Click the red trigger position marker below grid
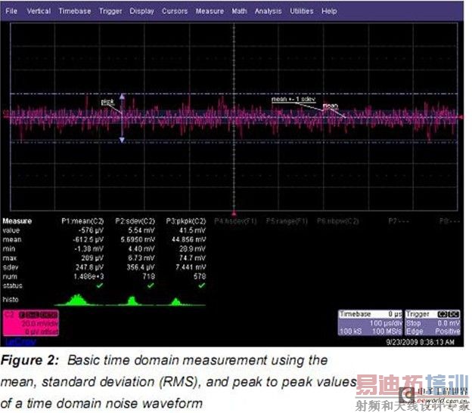Screen dimensions: 472x413 click(x=234, y=214)
